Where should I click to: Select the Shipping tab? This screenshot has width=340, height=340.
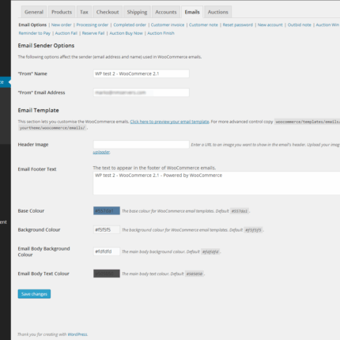click(x=137, y=12)
